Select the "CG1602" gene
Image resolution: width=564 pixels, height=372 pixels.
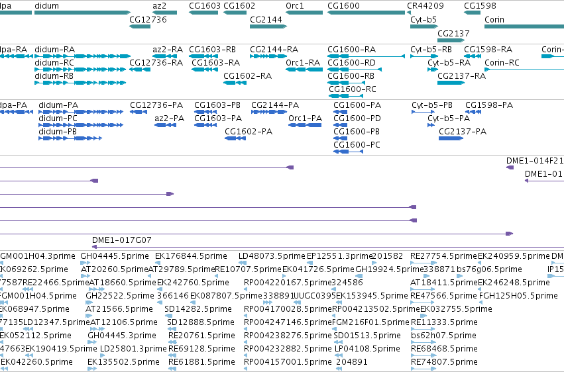tap(235, 13)
